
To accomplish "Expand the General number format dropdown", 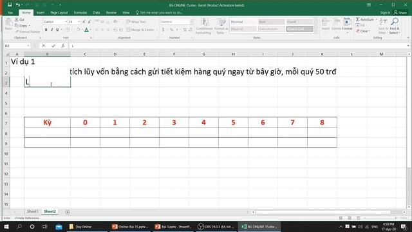I will [192, 22].
